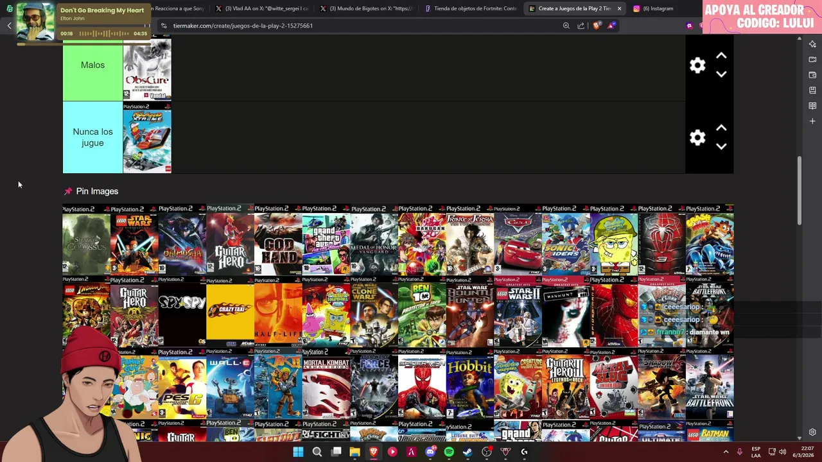Image resolution: width=822 pixels, height=462 pixels.
Task: Open Brave Leo AI sidebar icon
Action: (812, 44)
